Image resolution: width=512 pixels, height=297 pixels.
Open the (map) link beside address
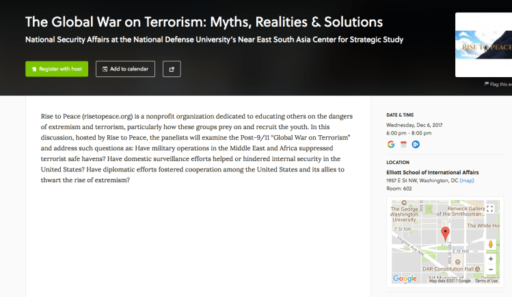click(x=467, y=181)
